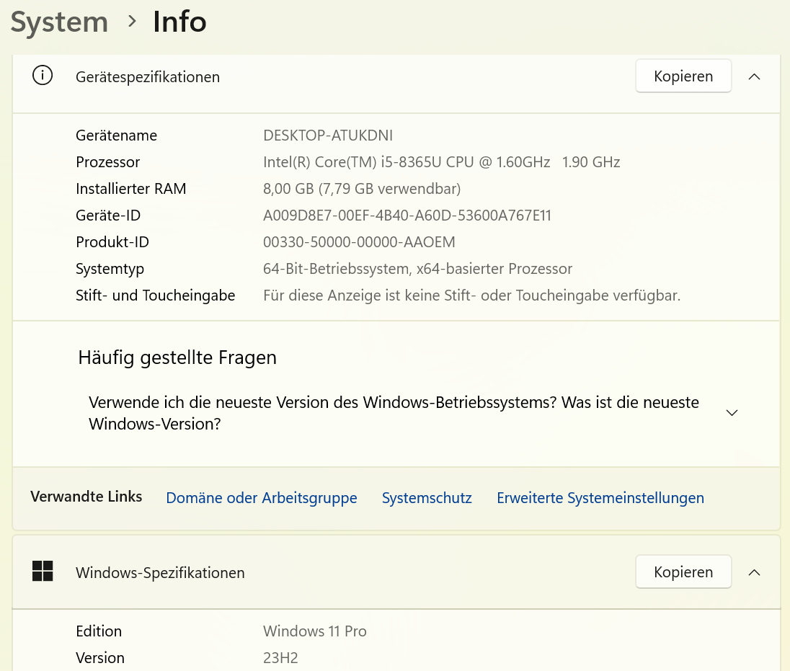Open Erweiterte Systemeinstellungen link
790x671 pixels.
(x=600, y=498)
